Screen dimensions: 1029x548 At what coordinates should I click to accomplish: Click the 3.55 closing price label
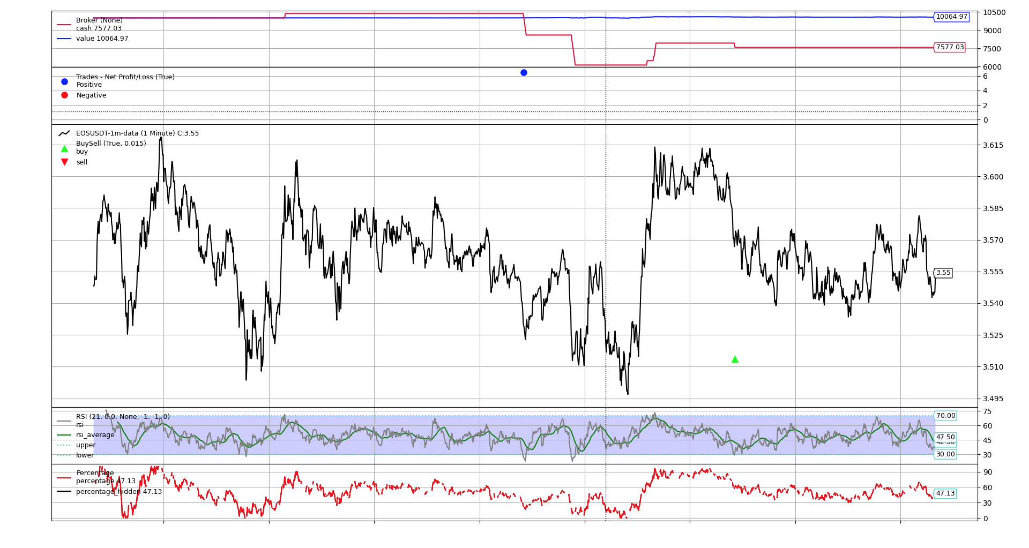pyautogui.click(x=943, y=273)
